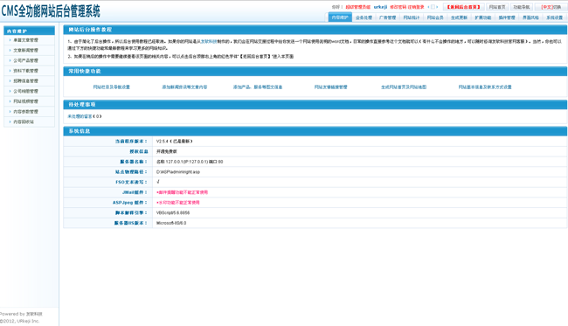Open 网站视频管理 in the sidebar
This screenshot has width=568, height=326.
tap(29, 101)
